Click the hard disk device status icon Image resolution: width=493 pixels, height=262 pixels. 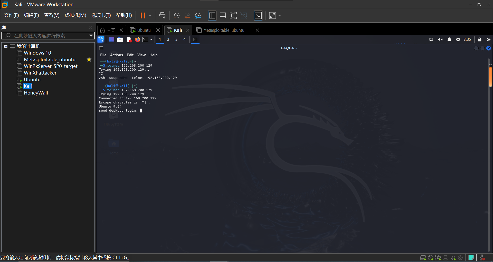423,258
